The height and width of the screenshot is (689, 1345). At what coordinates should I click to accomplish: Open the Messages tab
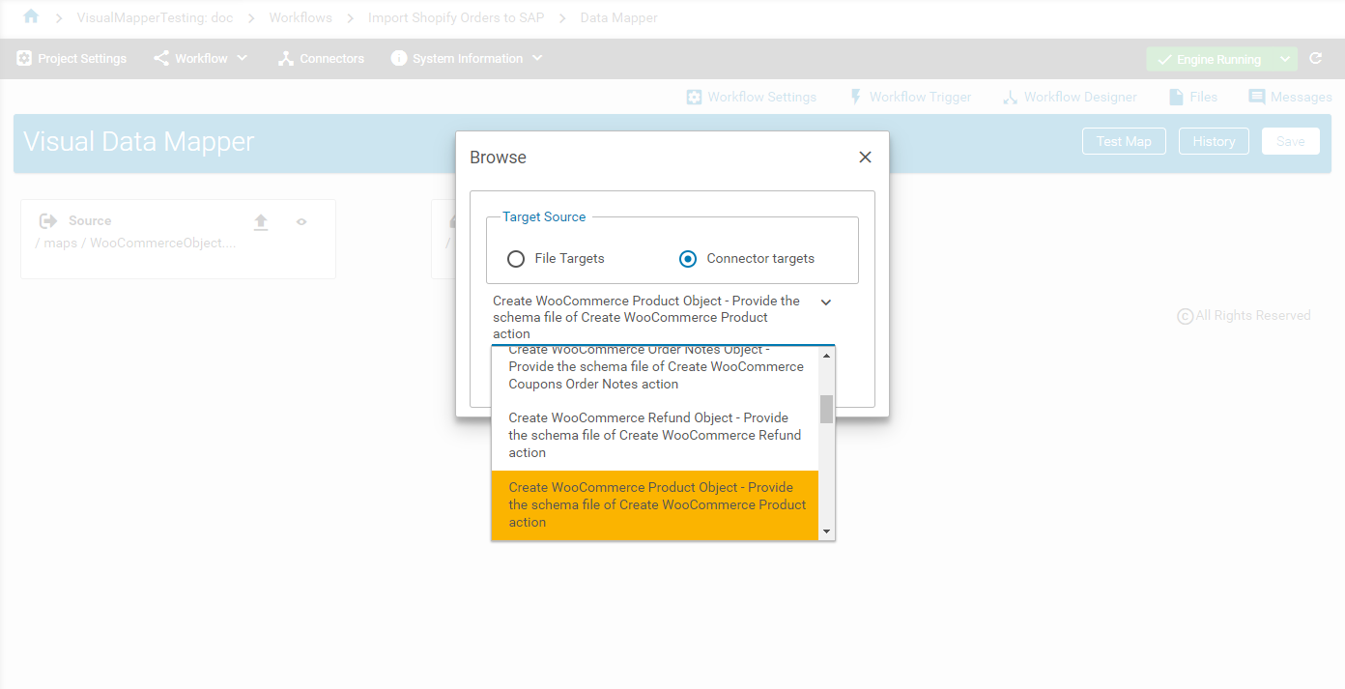(x=1290, y=97)
